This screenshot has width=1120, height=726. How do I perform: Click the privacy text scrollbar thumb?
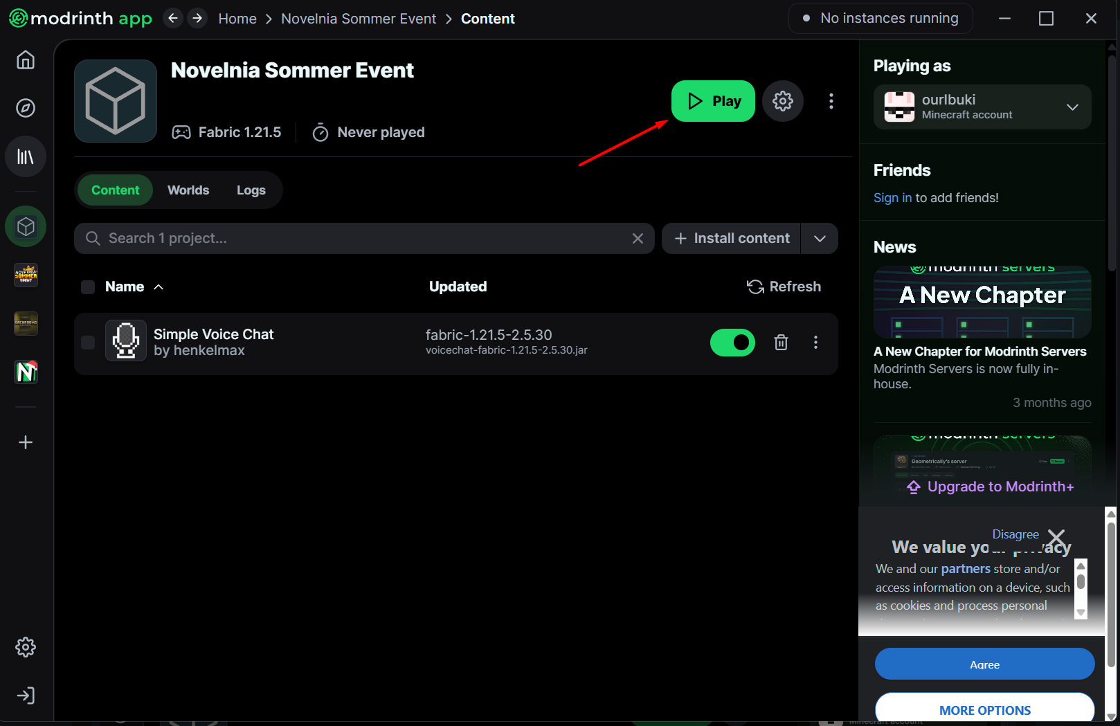click(x=1081, y=581)
